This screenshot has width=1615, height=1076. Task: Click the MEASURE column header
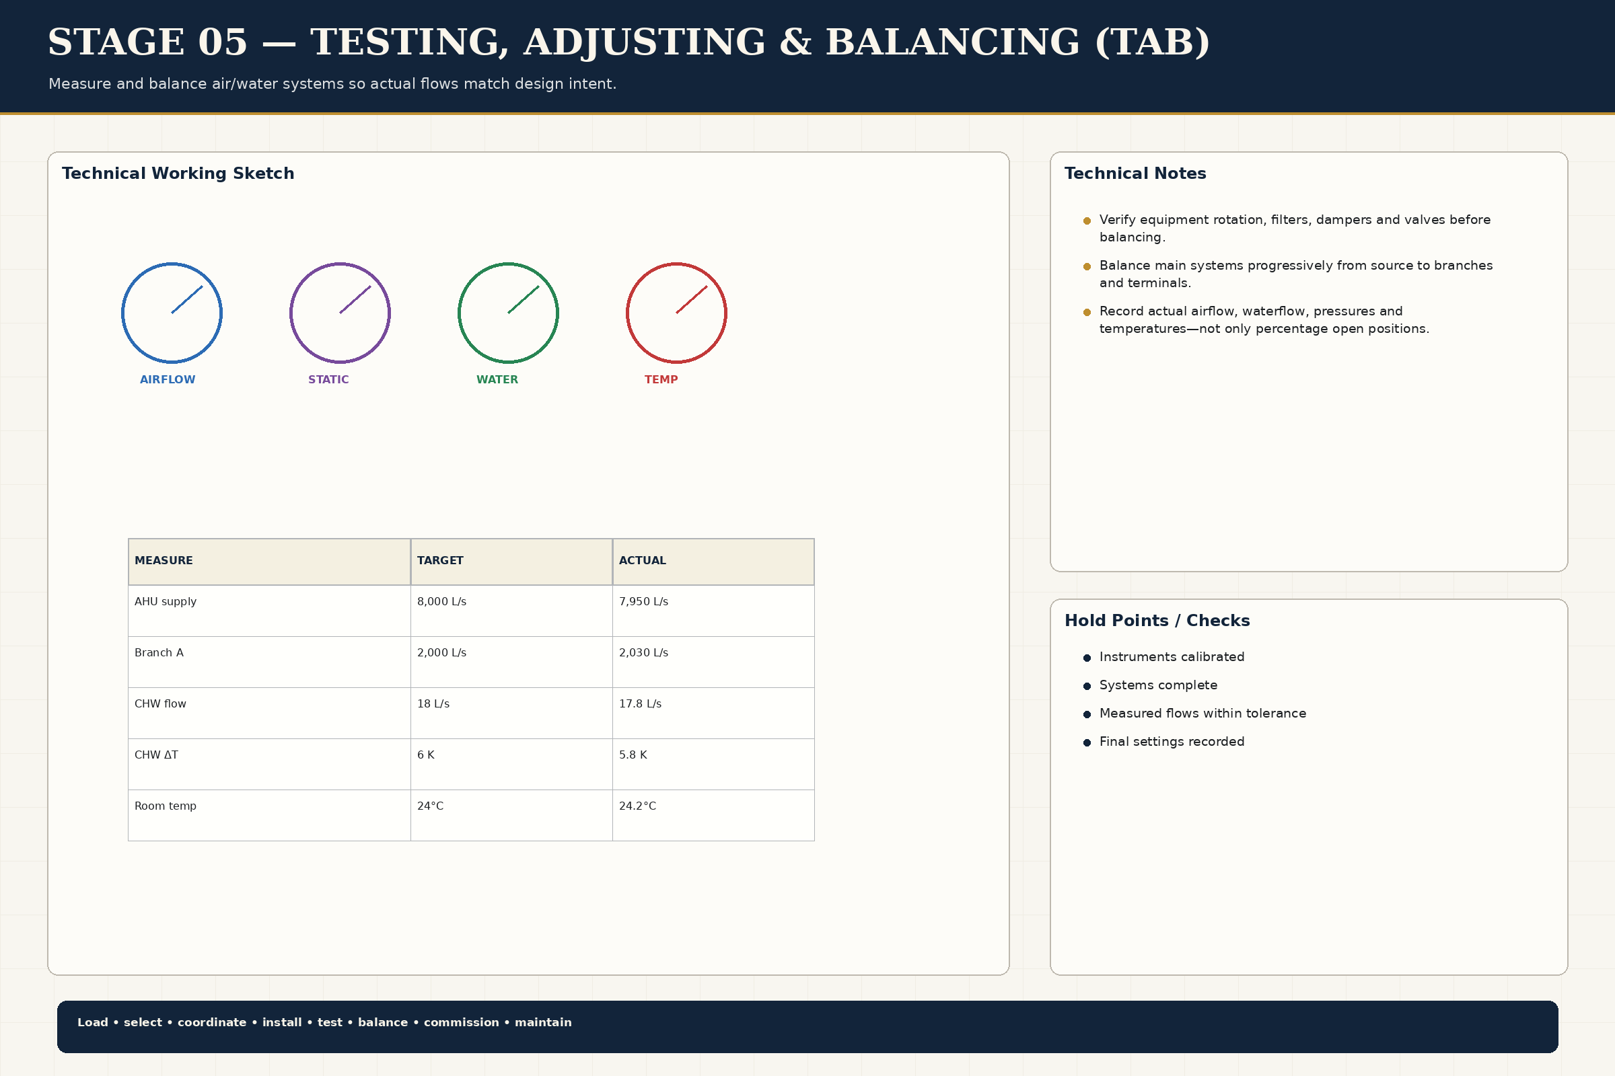tap(269, 562)
